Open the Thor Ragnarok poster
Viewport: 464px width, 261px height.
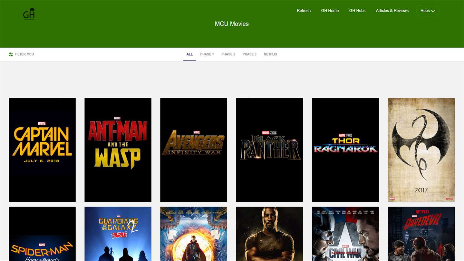point(345,150)
